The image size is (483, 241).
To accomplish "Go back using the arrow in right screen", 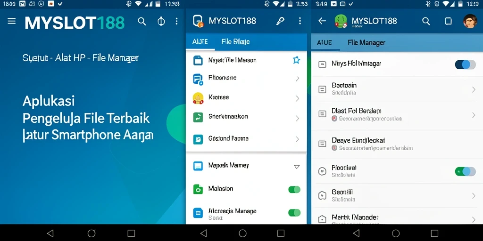I will [x=322, y=21].
